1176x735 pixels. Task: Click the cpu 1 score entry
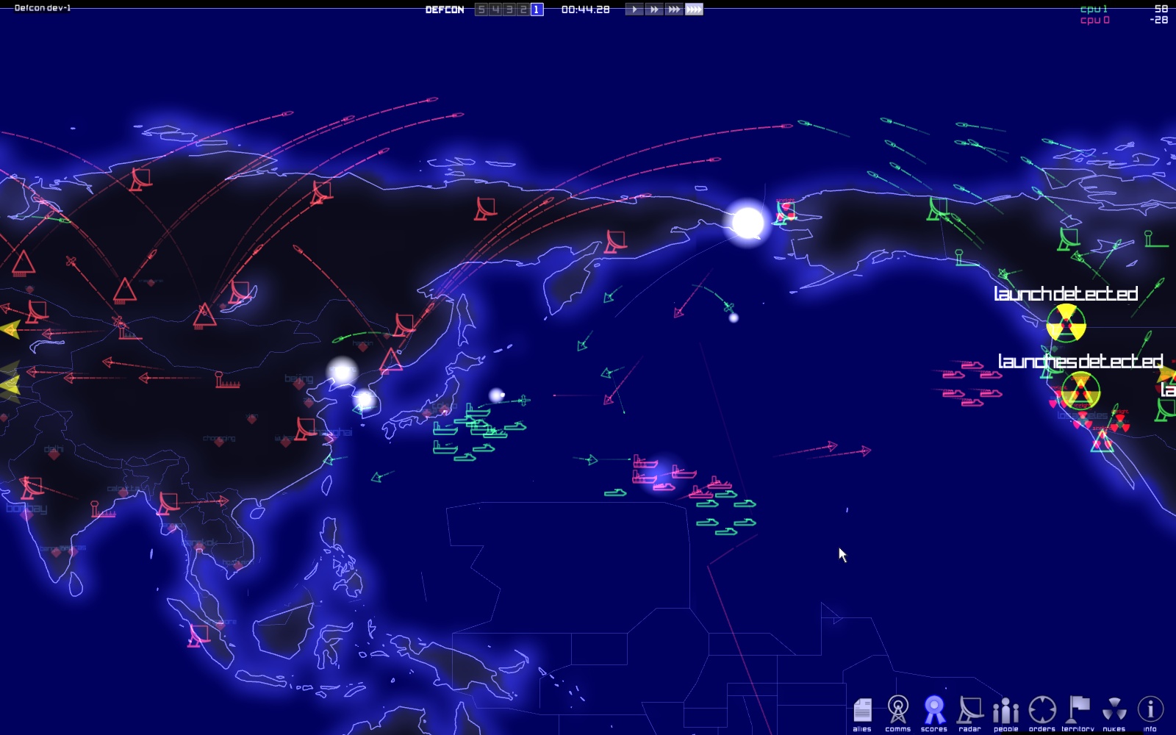[x=1094, y=9]
